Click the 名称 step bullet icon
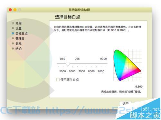The image size is (161, 120). tap(13, 44)
